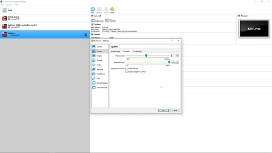Click the System section icon in details pane
Image resolution: width=272 pixels, height=153 pixels.
92,24
